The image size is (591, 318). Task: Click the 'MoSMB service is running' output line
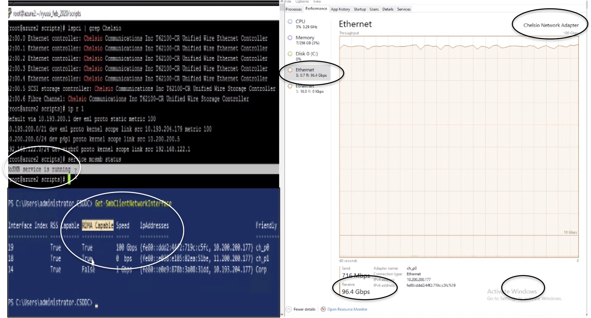39,170
